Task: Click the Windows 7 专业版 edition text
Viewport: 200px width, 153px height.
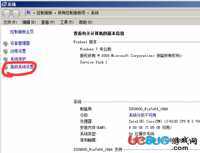Action: pyautogui.click(x=96, y=49)
